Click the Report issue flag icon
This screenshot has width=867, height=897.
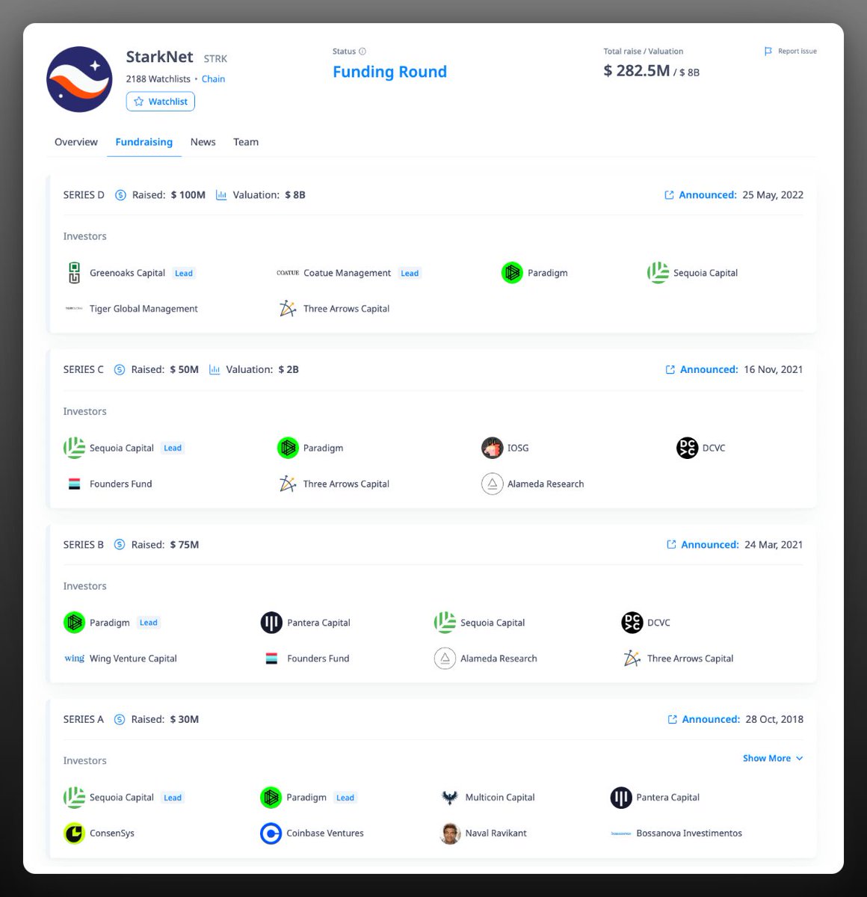[768, 52]
